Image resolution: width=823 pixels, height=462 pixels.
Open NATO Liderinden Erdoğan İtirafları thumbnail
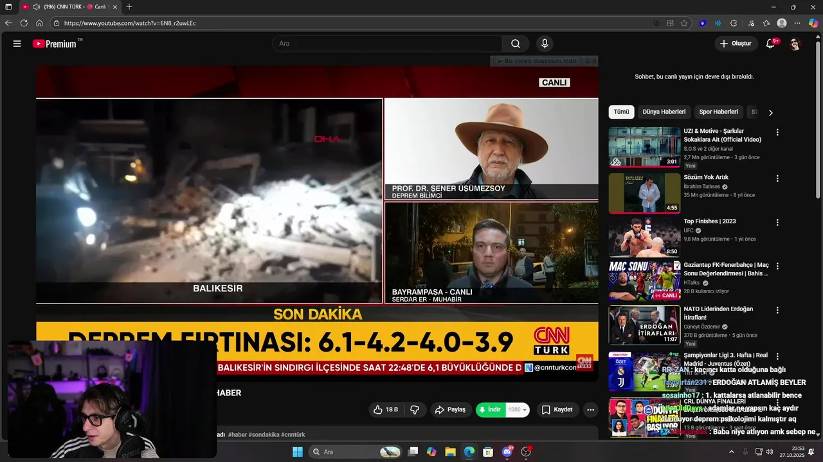644,325
